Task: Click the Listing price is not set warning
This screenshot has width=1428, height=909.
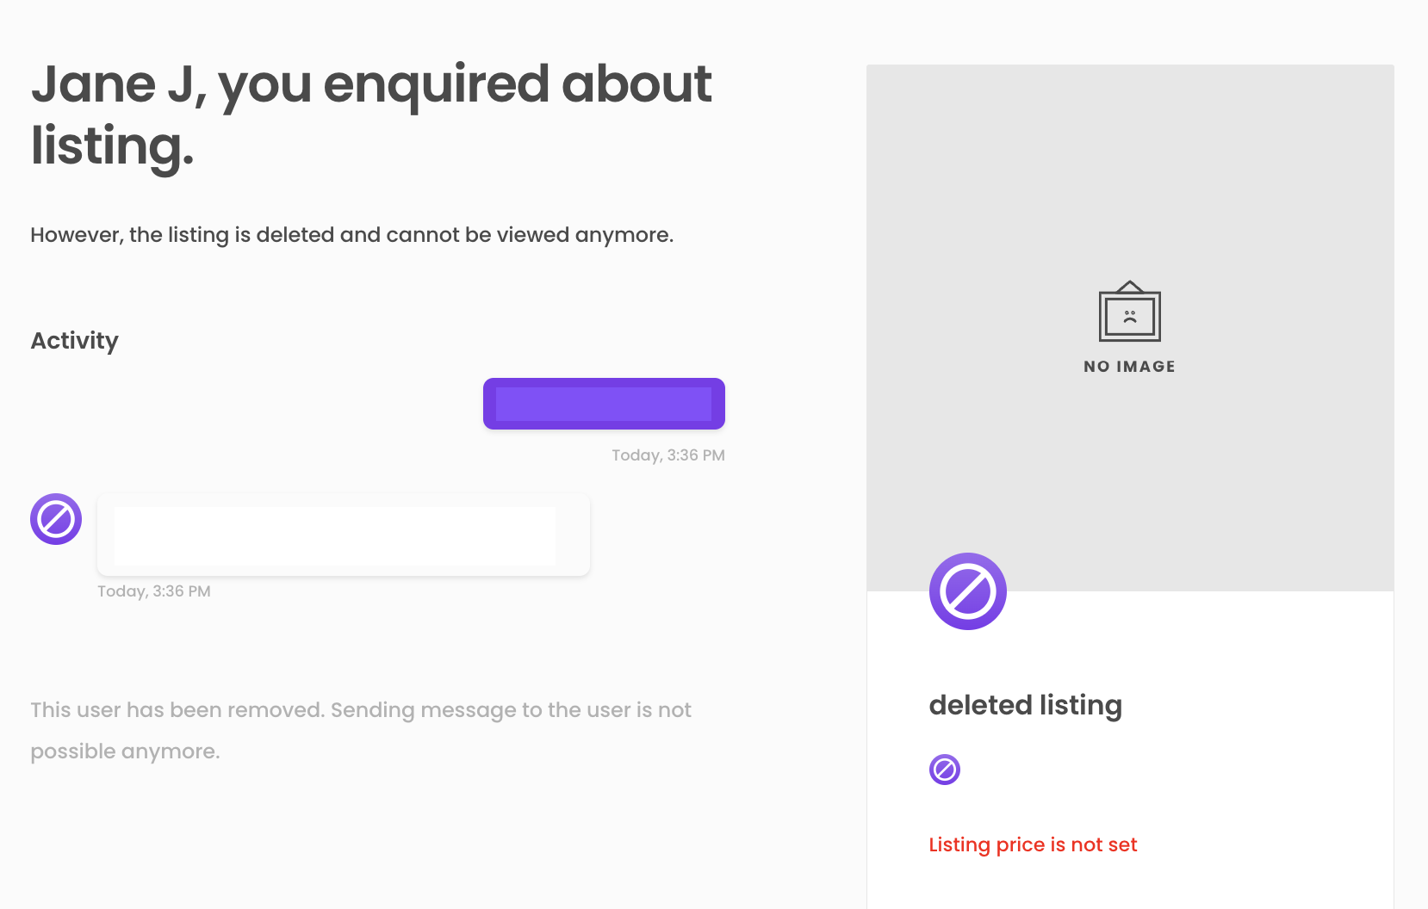Action: click(x=1032, y=844)
